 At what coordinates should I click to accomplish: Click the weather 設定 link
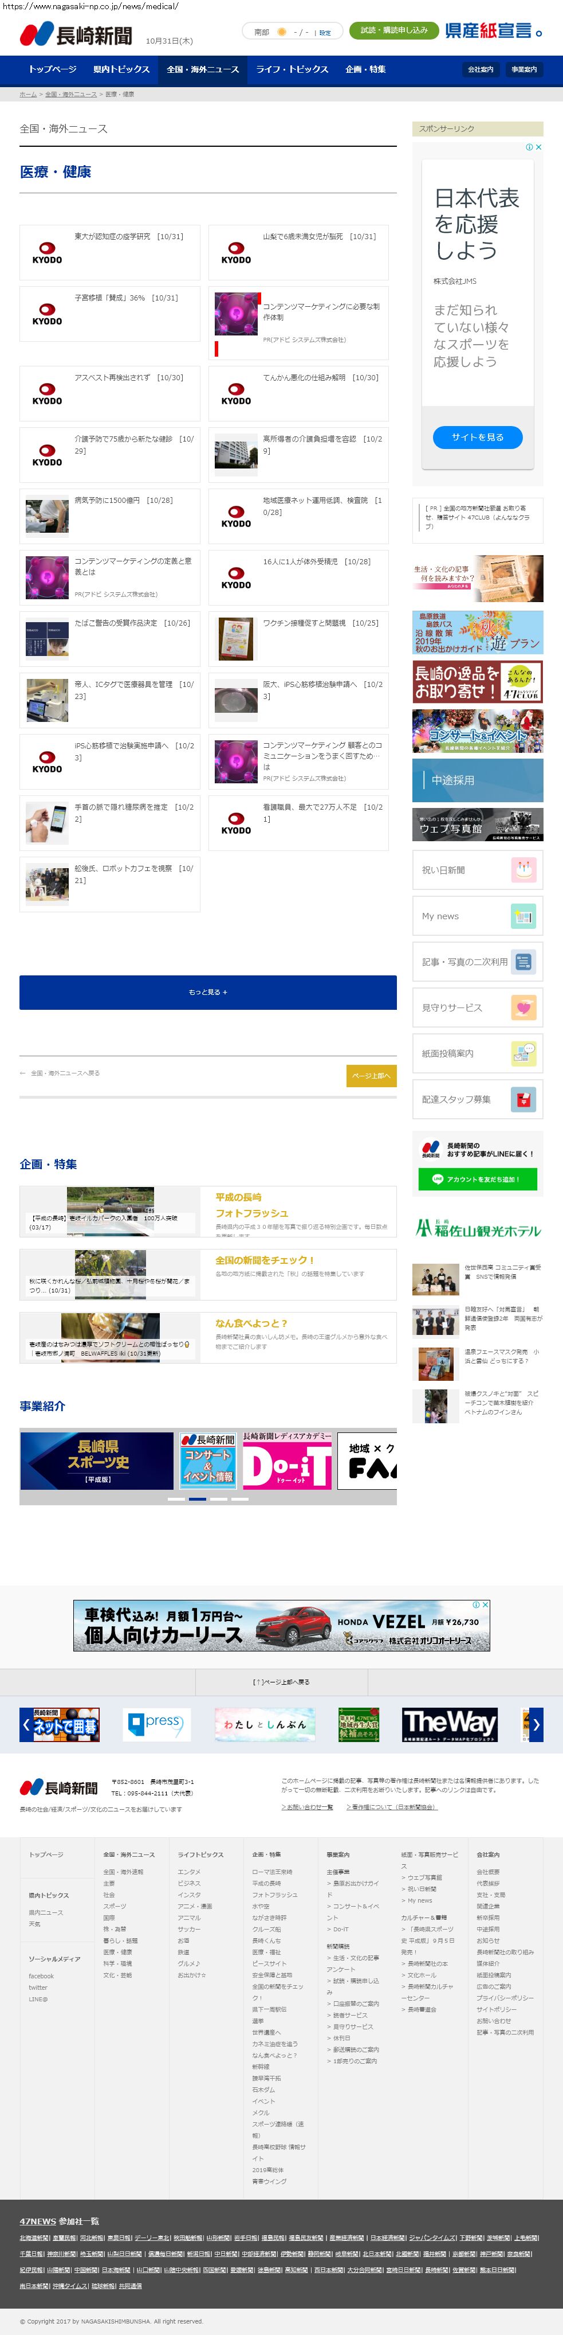(325, 33)
